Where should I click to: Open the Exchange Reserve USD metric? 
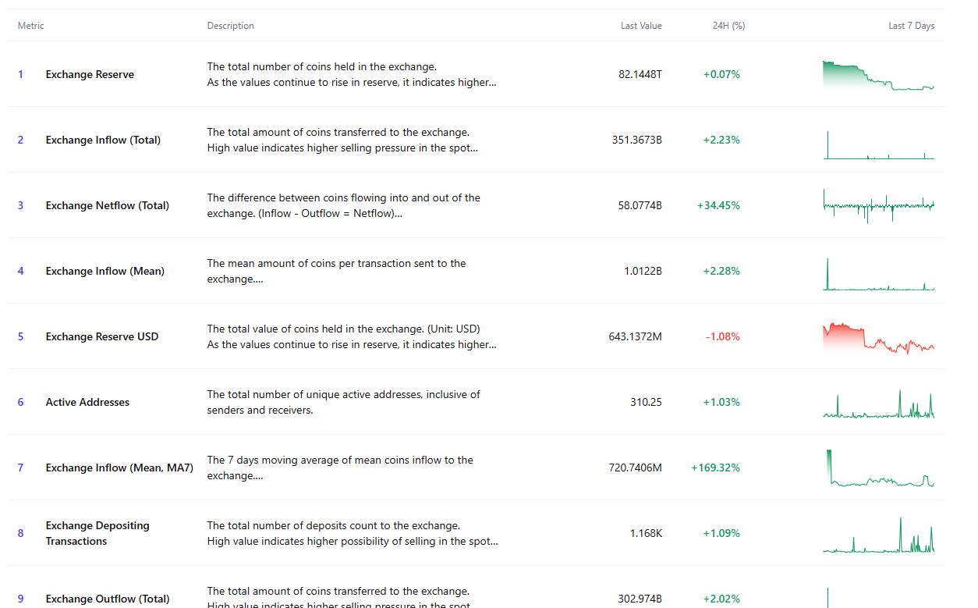(x=101, y=337)
